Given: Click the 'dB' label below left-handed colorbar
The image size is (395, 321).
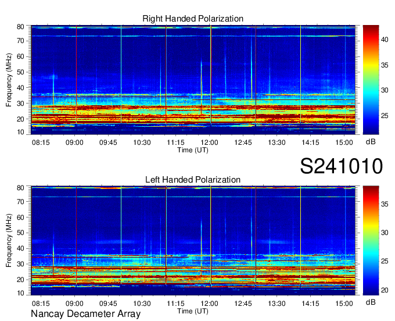Looking at the screenshot, I should click(371, 302).
